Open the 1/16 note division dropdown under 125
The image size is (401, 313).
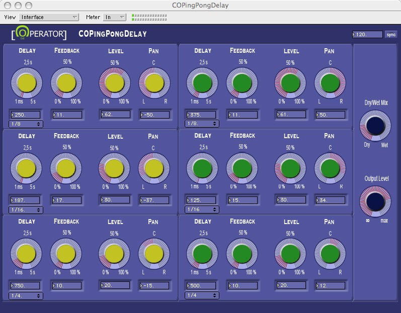click(x=202, y=210)
